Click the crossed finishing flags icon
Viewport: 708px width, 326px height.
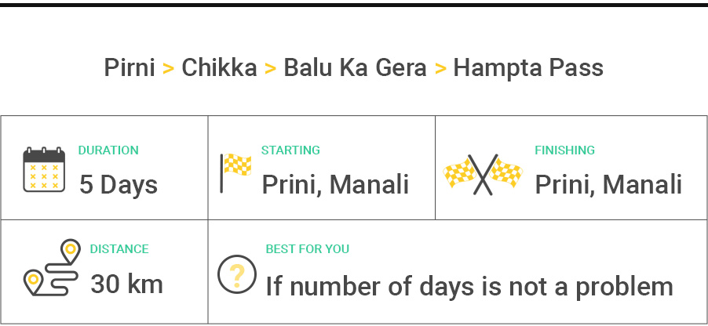tap(484, 172)
